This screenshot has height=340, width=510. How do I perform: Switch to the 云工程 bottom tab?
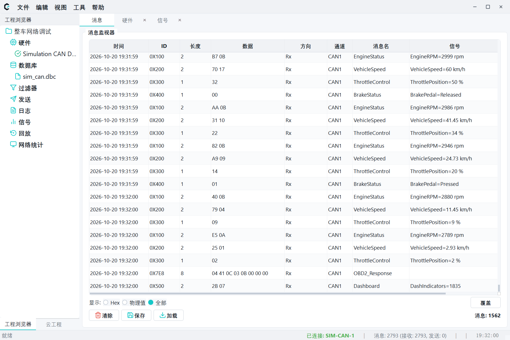point(54,324)
